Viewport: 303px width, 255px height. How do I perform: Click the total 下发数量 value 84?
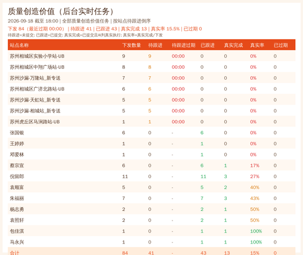click(125, 253)
